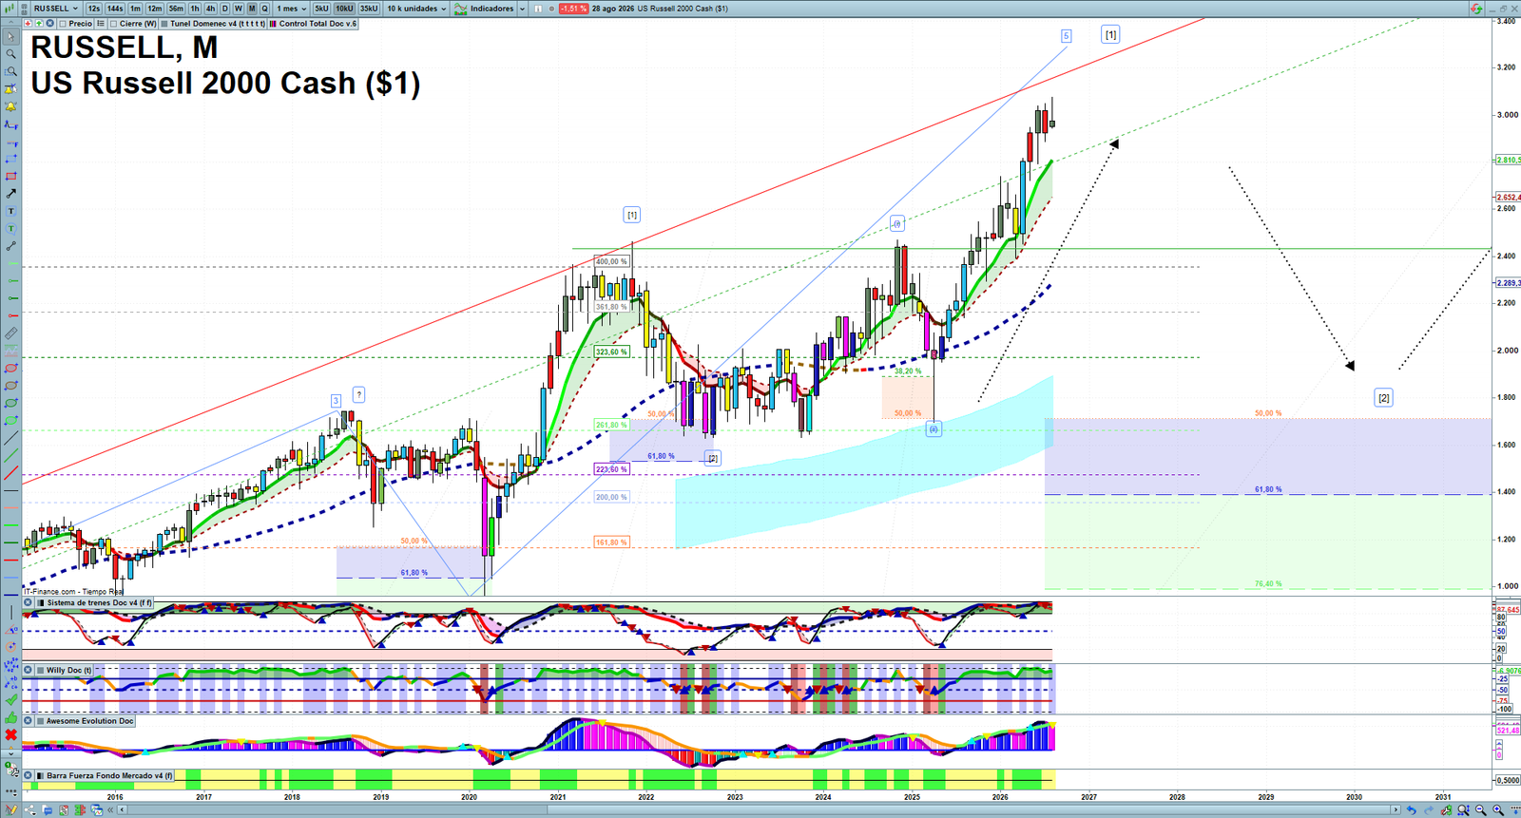Switch to the W weekly timeframe
Image resolution: width=1521 pixels, height=818 pixels.
coord(239,9)
